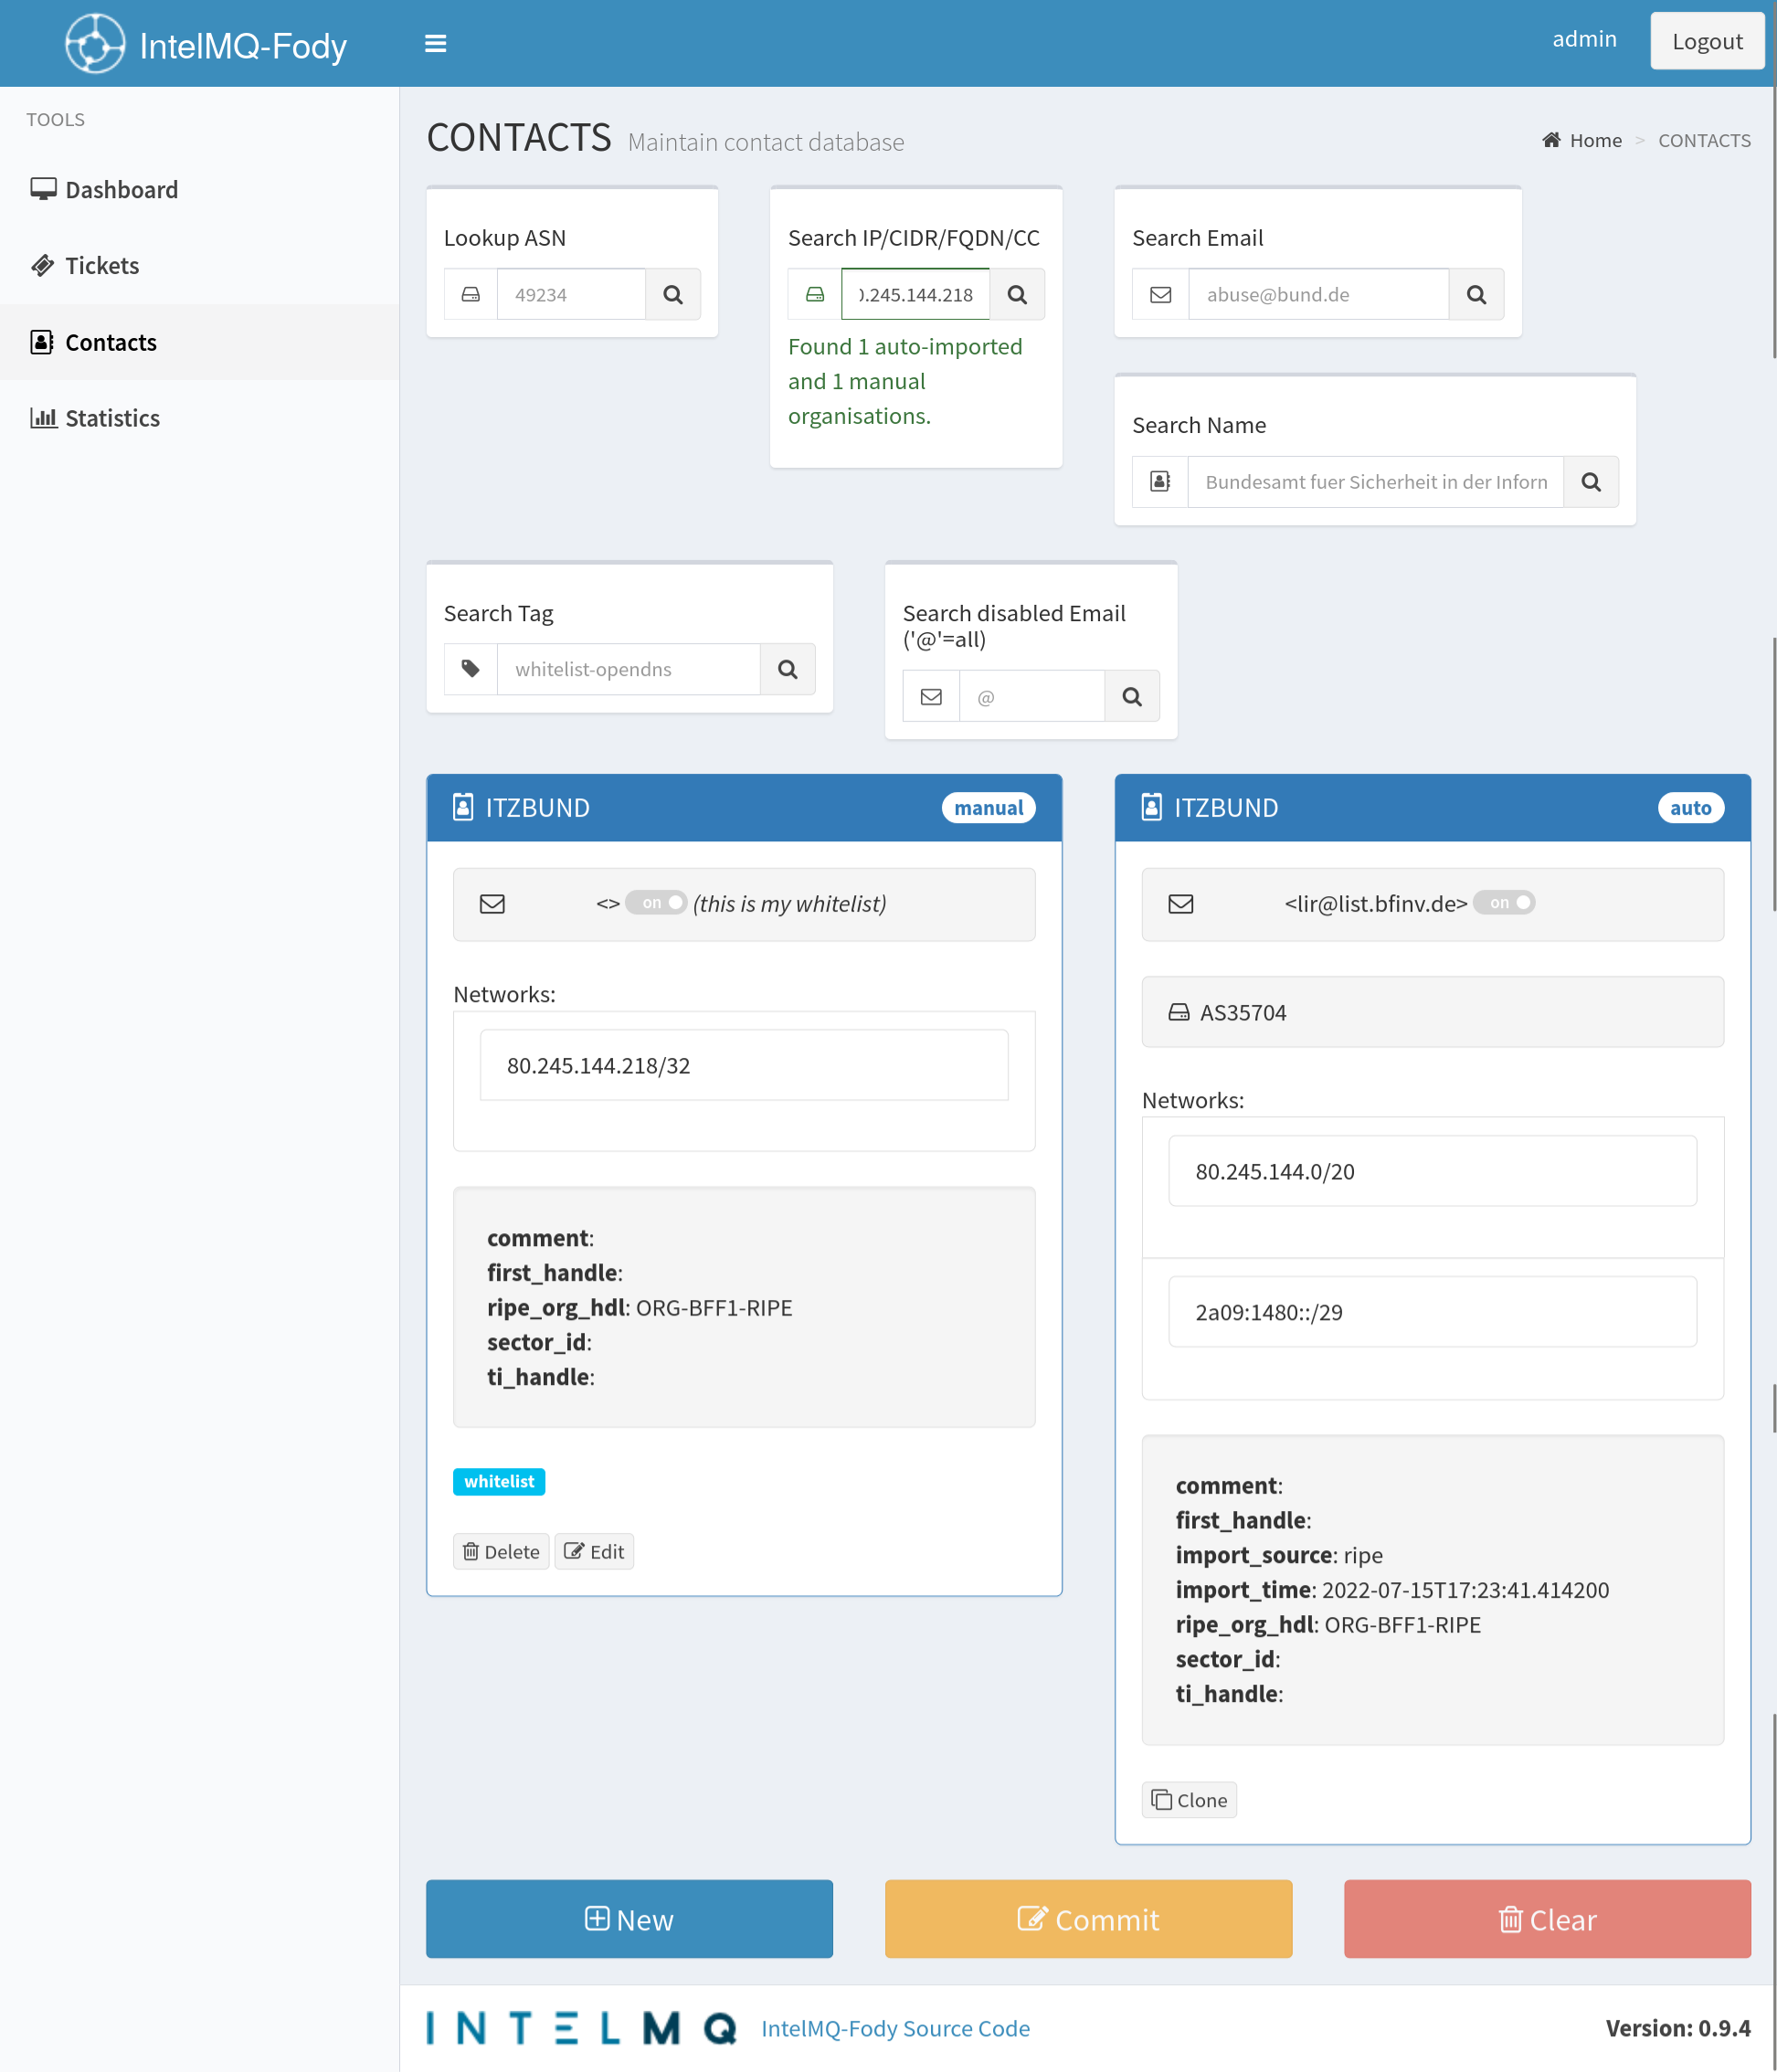The image size is (1777, 2072).
Task: Click the Edit button on manual ITZBUND
Action: tap(594, 1551)
